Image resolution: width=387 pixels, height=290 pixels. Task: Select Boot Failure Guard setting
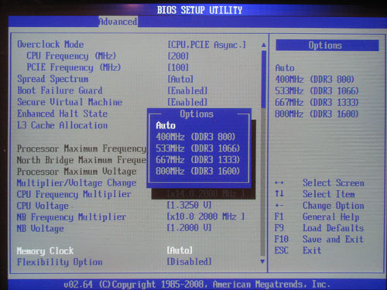pyautogui.click(x=60, y=90)
